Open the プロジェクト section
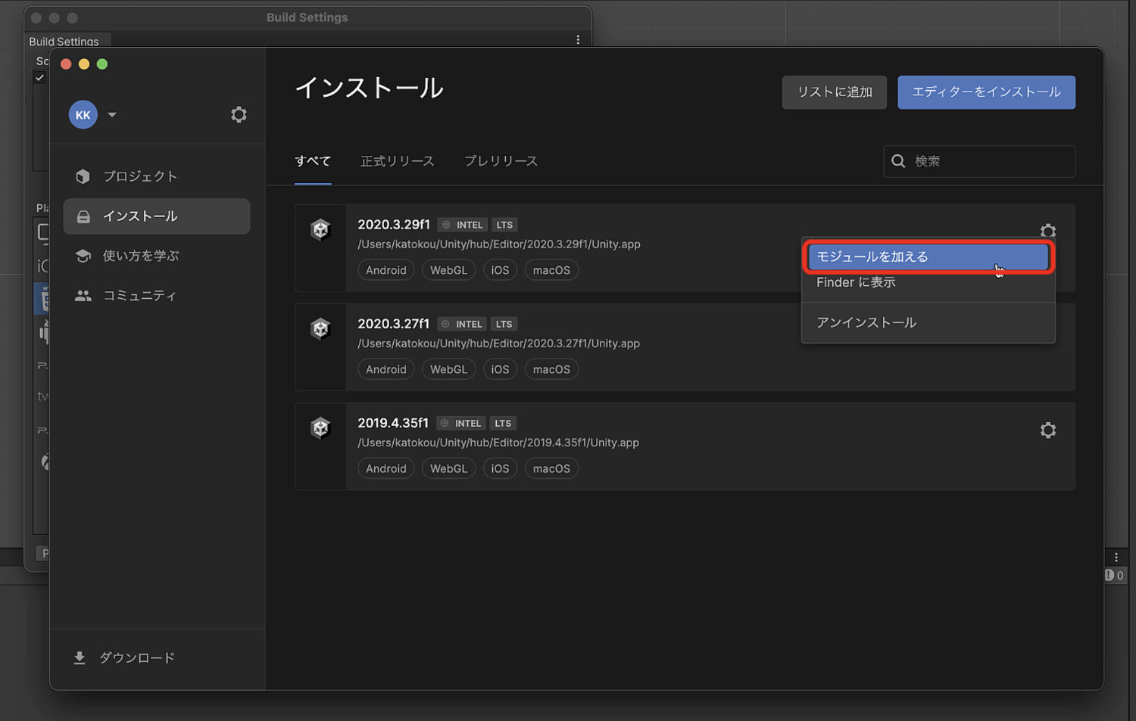The width and height of the screenshot is (1136, 721). click(x=157, y=176)
